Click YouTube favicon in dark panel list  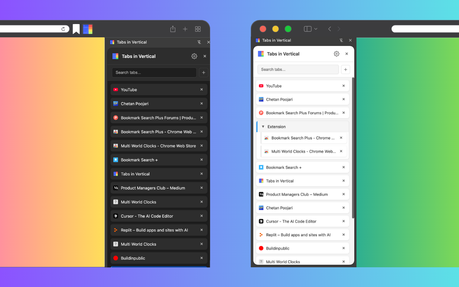click(115, 90)
